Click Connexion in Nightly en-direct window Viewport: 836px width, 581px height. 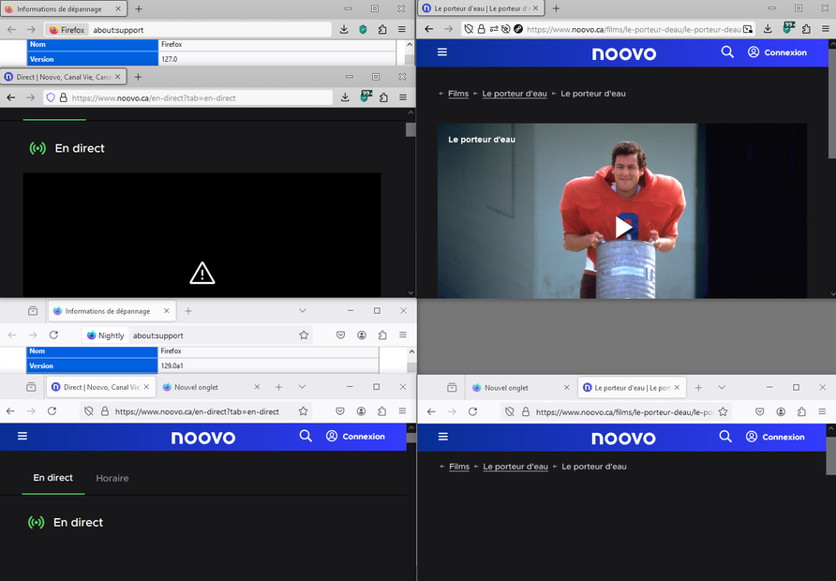point(355,436)
